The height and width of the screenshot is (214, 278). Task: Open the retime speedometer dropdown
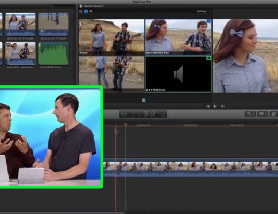262,114
